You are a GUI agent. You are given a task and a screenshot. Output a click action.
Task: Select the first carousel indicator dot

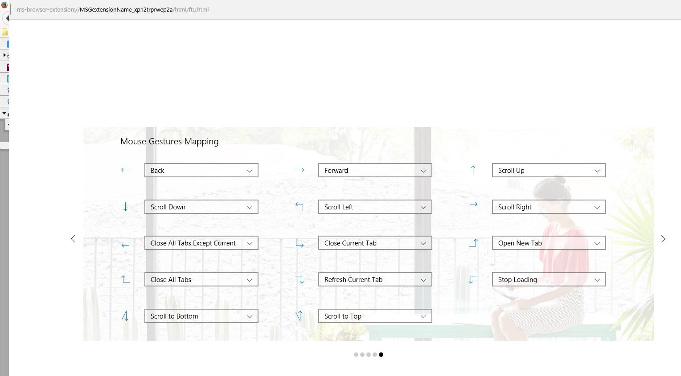coord(356,355)
